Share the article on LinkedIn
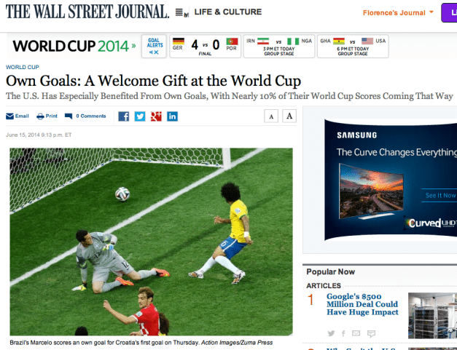The width and height of the screenshot is (457, 350). (x=172, y=116)
